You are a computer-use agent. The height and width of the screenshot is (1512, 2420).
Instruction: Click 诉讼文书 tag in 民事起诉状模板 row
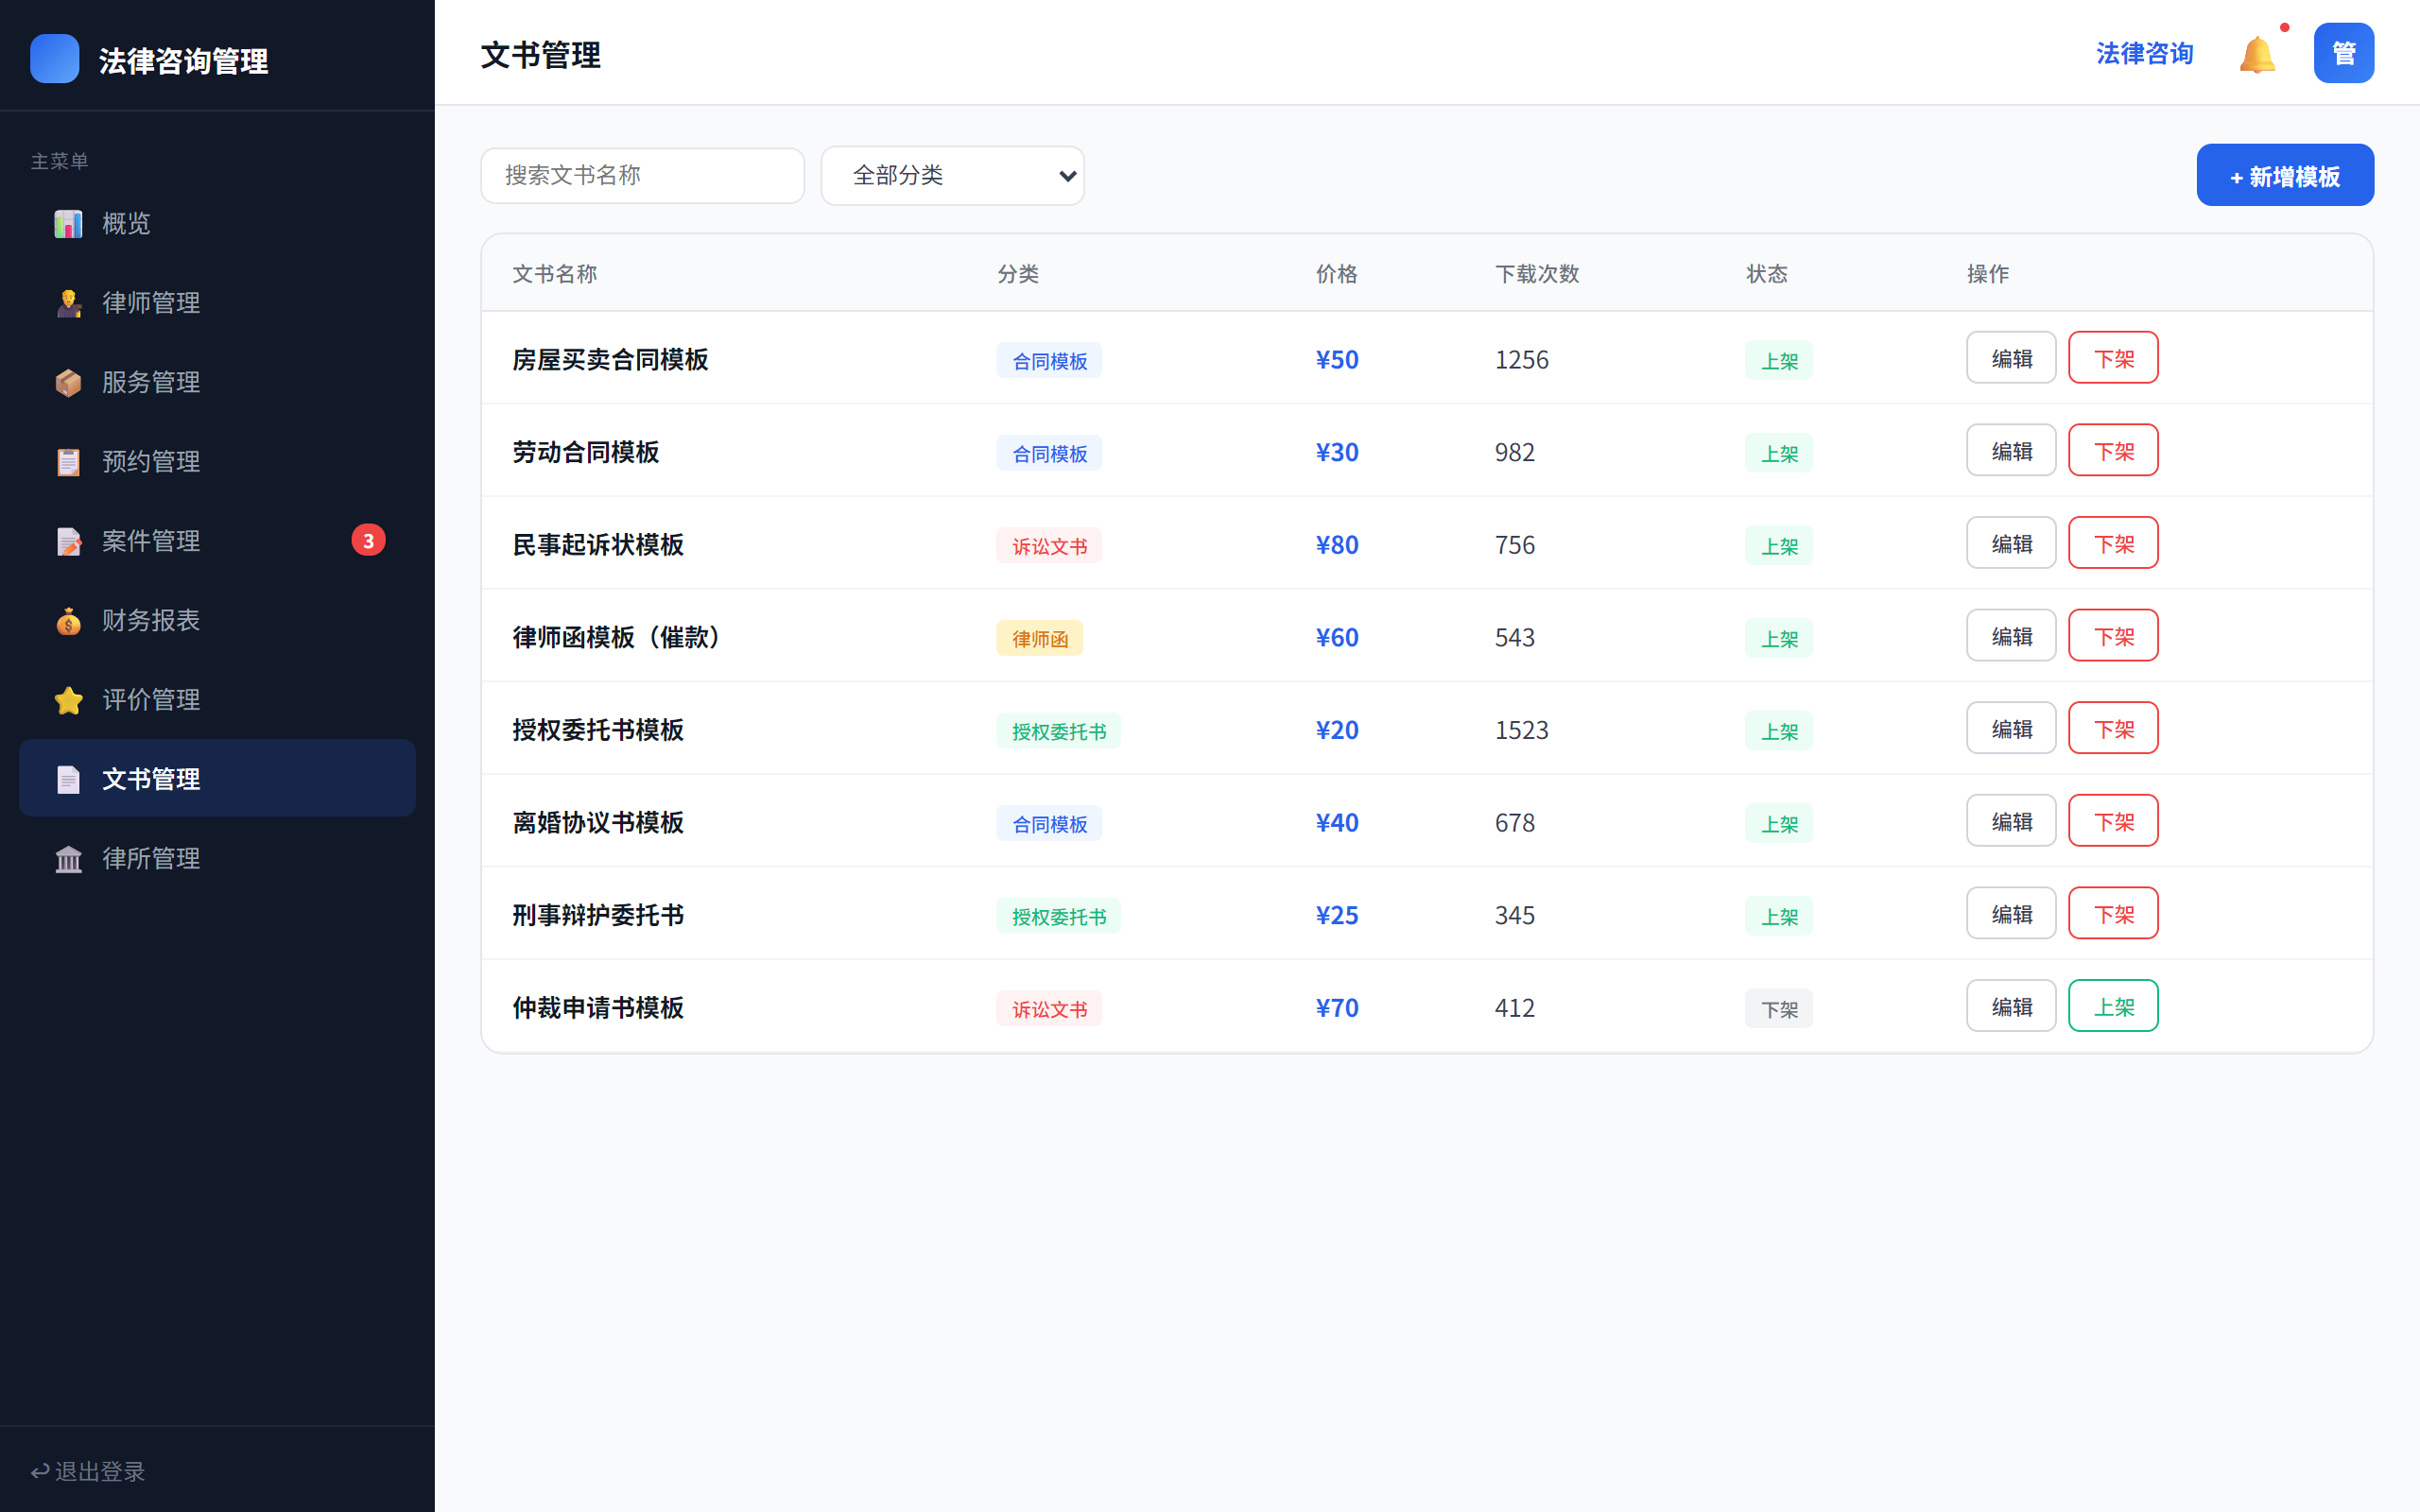tap(1048, 546)
